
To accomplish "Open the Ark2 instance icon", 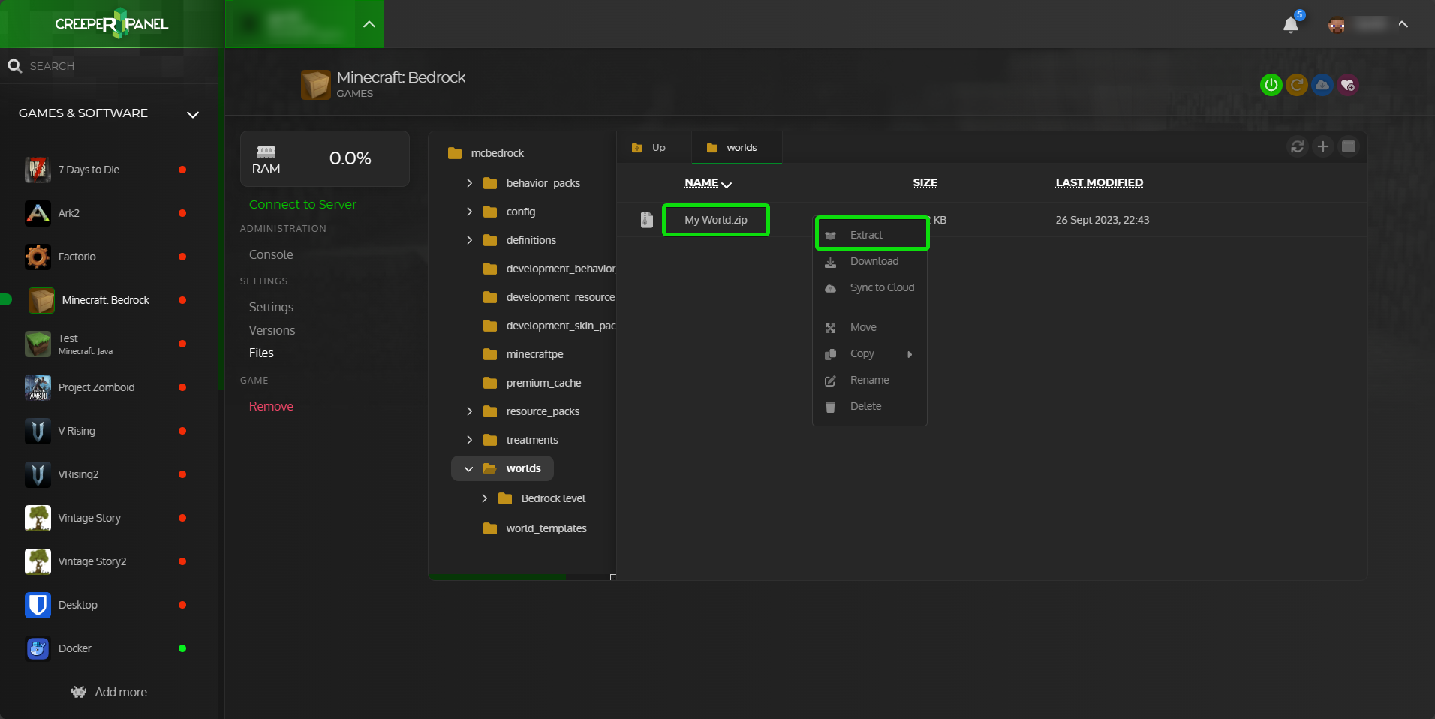I will 38,213.
